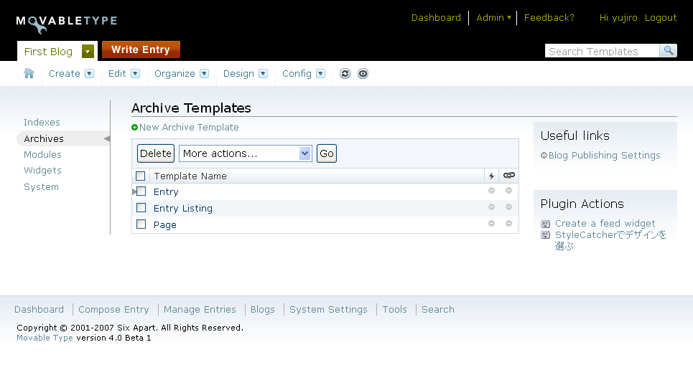693x370 pixels.
Task: Open footer Search link
Action: (438, 310)
